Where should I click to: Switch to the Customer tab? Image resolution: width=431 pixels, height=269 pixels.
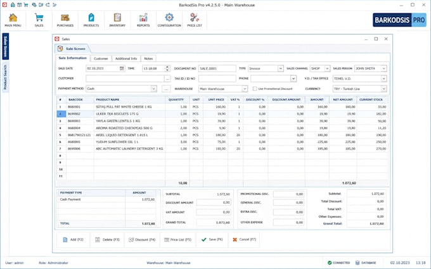point(101,58)
